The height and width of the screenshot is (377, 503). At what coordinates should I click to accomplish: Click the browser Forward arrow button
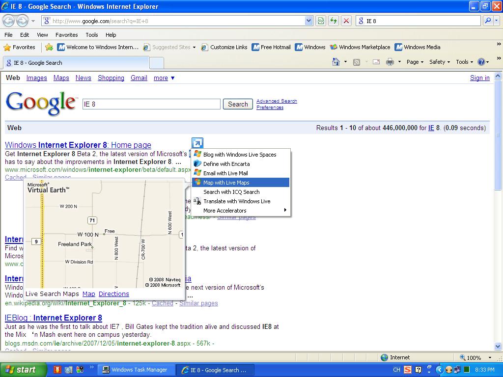point(22,21)
